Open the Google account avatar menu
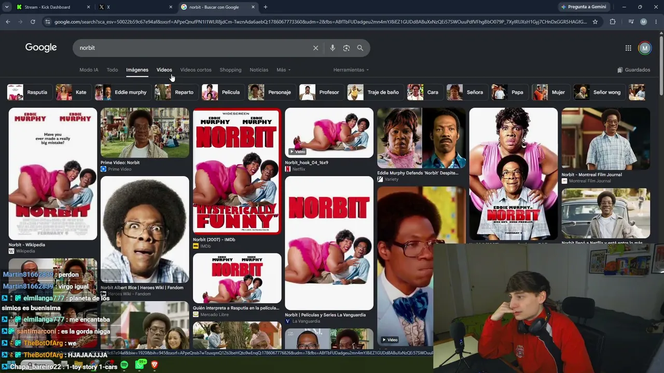This screenshot has width=664, height=373. 645,48
